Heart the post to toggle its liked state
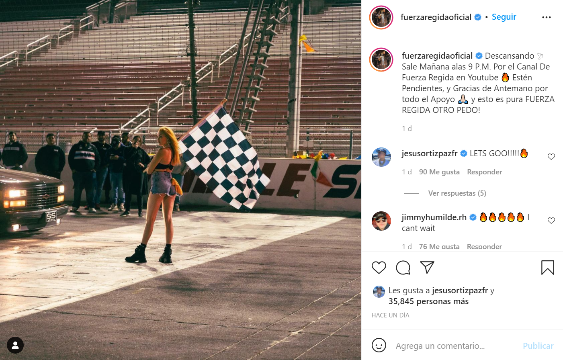Image resolution: width=563 pixels, height=360 pixels. point(378,267)
